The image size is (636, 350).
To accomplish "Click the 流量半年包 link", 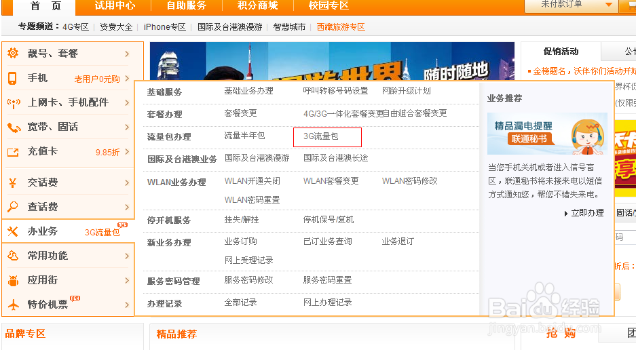I will (244, 136).
